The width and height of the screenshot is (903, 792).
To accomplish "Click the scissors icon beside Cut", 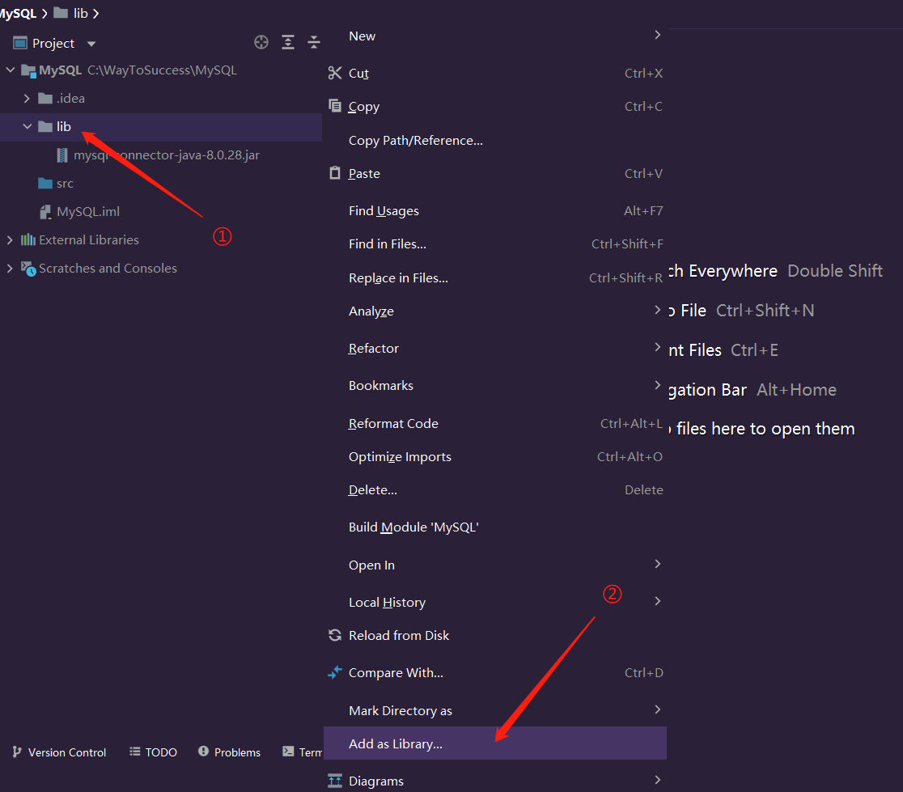I will 335,73.
